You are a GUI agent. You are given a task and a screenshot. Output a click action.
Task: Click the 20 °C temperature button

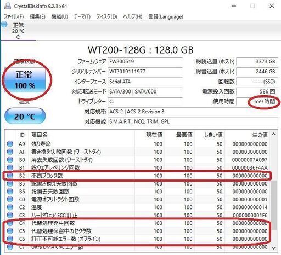tap(25, 116)
